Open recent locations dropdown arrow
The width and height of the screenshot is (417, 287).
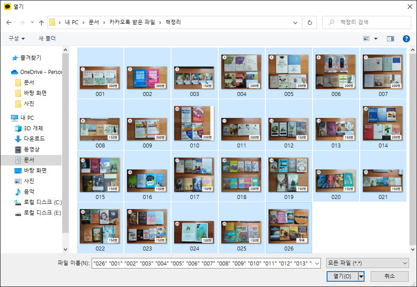tap(32, 22)
